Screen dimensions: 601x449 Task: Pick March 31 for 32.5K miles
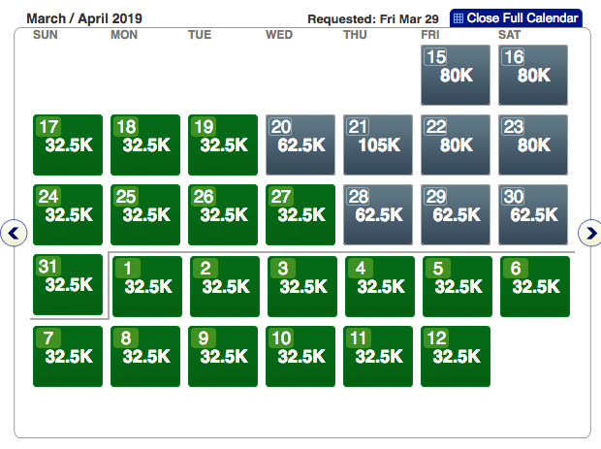[68, 285]
